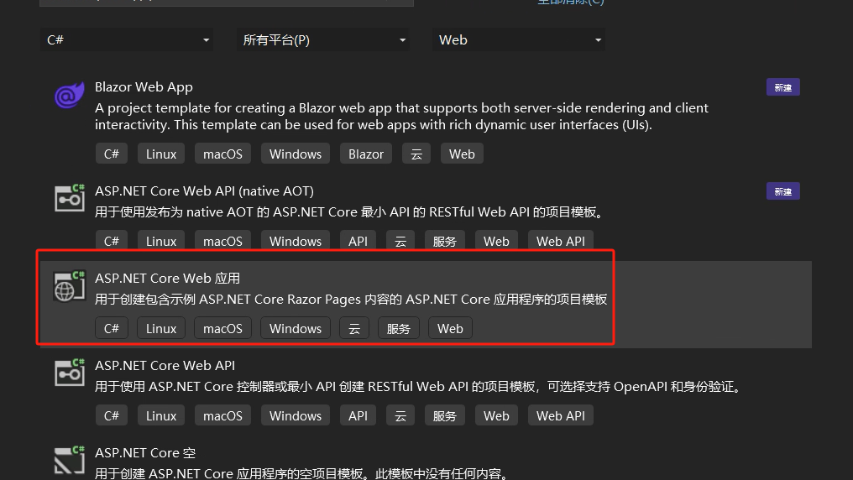Click the 新建 badge on native AOT template
This screenshot has width=853, height=480.
pos(782,191)
